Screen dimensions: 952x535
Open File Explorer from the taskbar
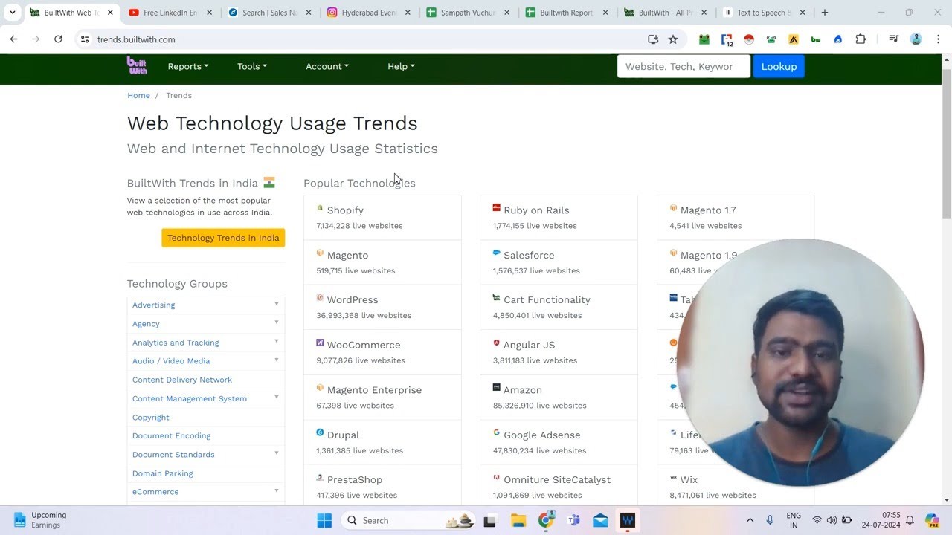(518, 520)
